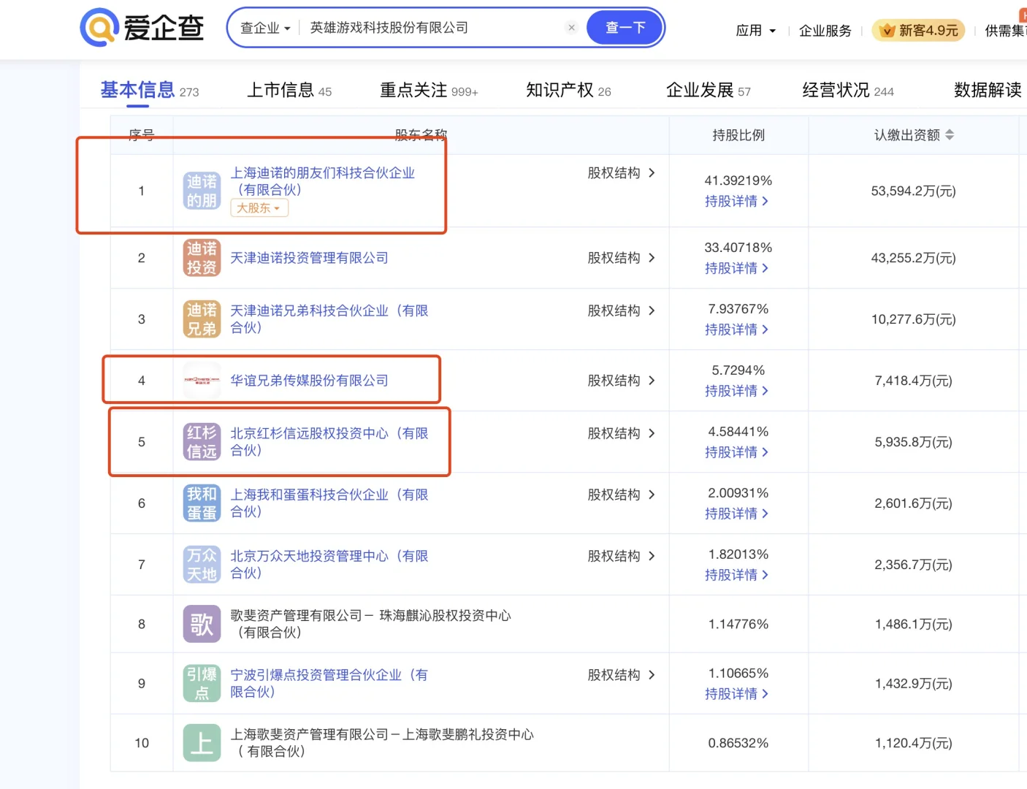Open 股权结构 for 天津迪诺投资管理
The image size is (1027, 789).
[x=622, y=258]
